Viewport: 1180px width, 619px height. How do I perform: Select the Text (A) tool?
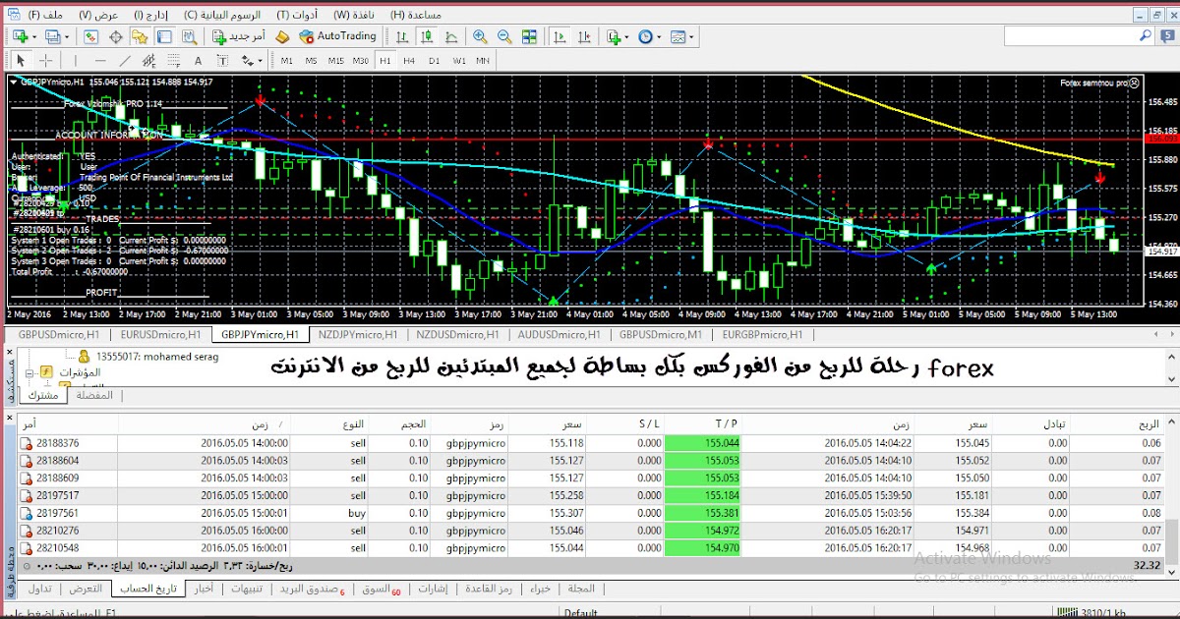198,61
